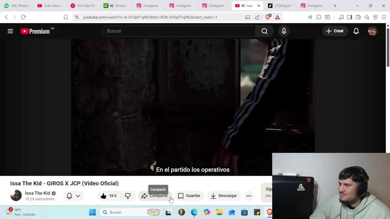The width and height of the screenshot is (390, 219).
Task: Dislike the video with thumbs down
Action: tap(128, 196)
